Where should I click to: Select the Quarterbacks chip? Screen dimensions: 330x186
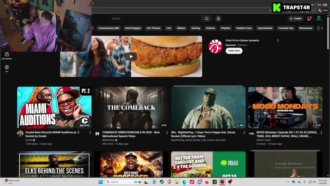click(265, 28)
